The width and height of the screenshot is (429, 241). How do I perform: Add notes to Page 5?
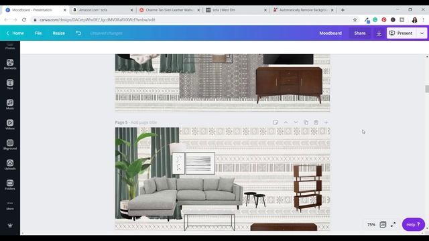pyautogui.click(x=275, y=122)
